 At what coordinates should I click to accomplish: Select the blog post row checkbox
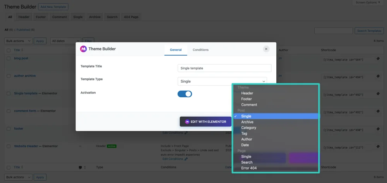(x=9, y=59)
